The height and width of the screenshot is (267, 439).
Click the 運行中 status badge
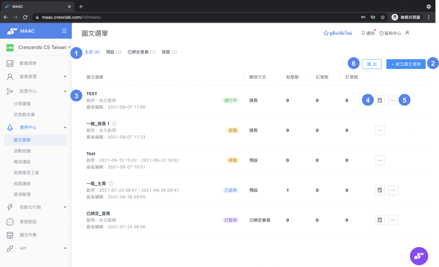click(230, 101)
